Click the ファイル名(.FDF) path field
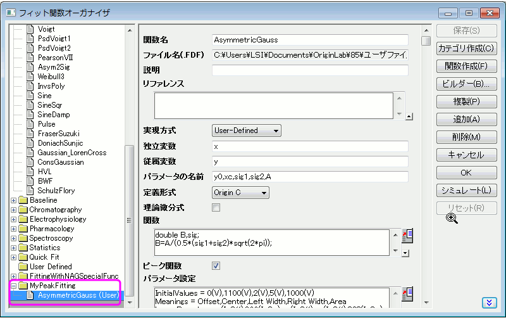 (310, 55)
